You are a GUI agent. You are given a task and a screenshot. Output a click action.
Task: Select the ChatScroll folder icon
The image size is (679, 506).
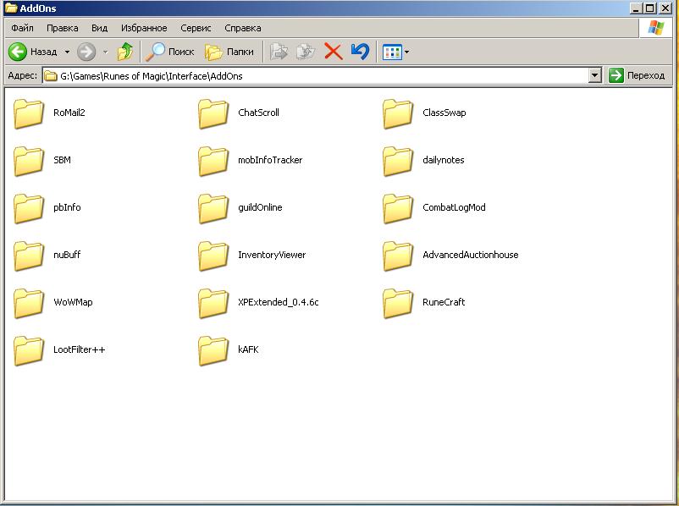click(213, 113)
